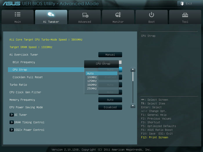The height and width of the screenshot is (152, 203).
Task: Open the Tool tab printer icon
Action: point(185,15)
